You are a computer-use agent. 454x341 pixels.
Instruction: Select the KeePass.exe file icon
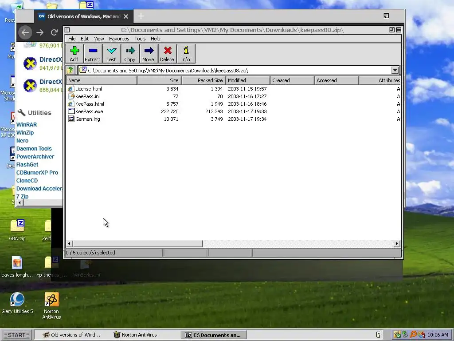tap(71, 111)
